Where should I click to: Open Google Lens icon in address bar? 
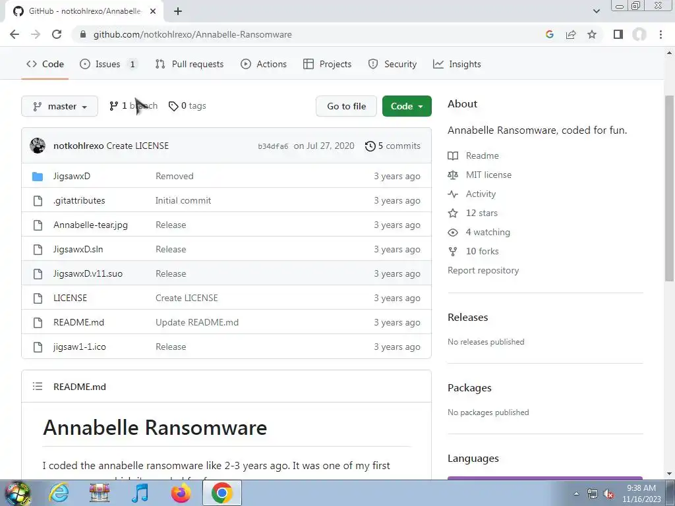point(549,34)
